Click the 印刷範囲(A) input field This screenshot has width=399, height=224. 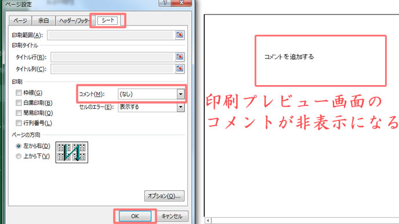[x=111, y=35]
